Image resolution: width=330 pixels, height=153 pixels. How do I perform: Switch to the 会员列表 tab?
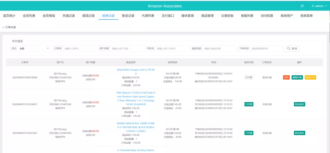29,16
